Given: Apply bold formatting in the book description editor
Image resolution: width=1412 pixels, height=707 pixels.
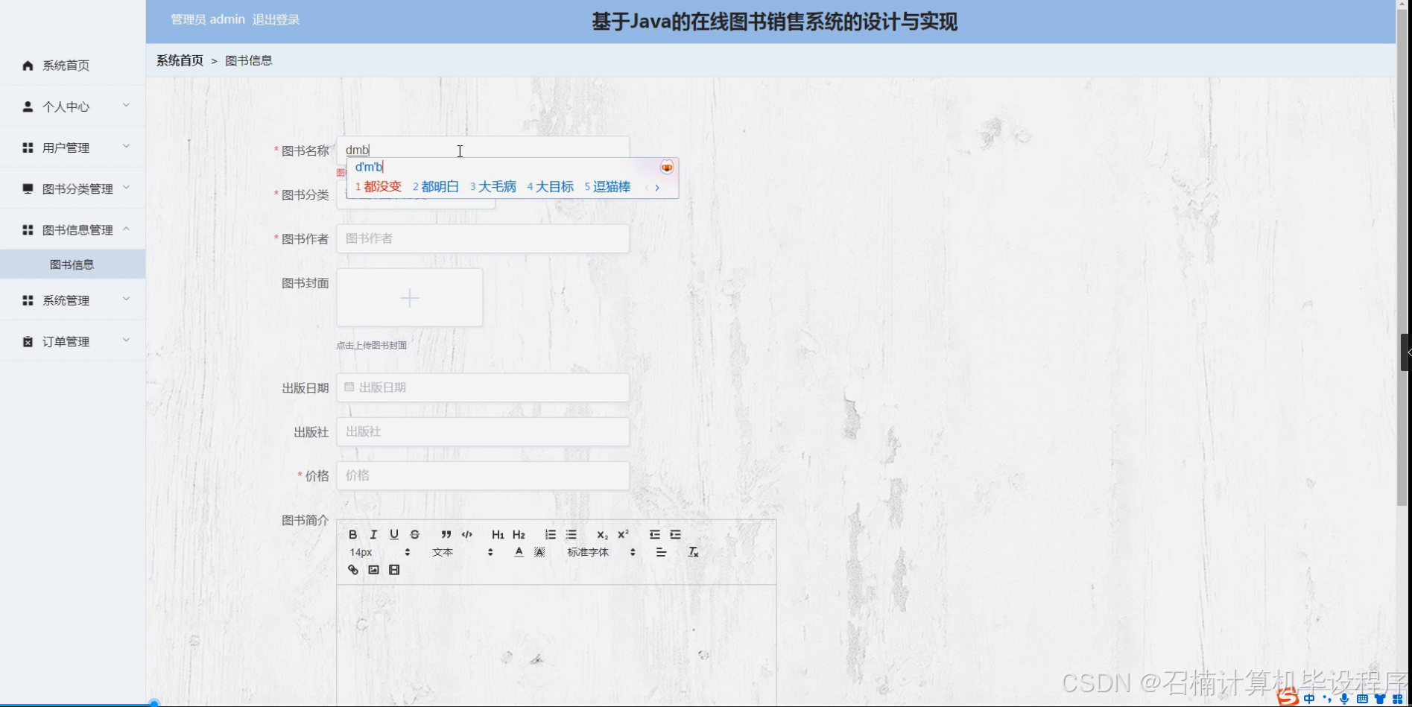Looking at the screenshot, I should pyautogui.click(x=352, y=534).
